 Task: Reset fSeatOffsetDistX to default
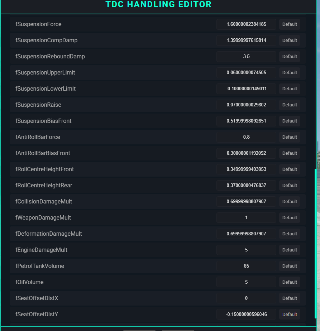pos(290,298)
